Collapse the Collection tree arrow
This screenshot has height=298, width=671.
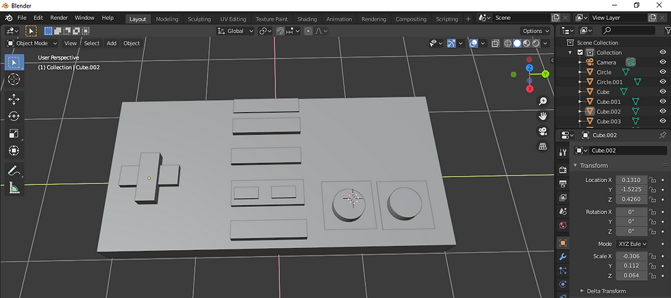[570, 52]
